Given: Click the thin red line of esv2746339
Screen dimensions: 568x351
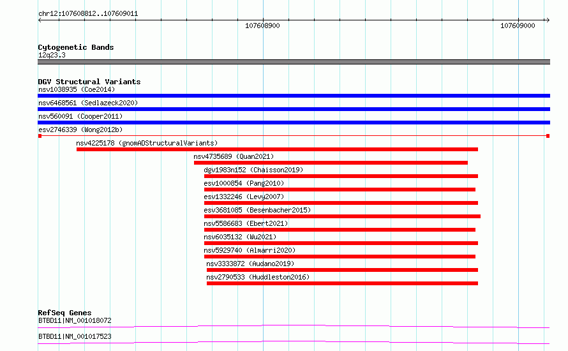Looking at the screenshot, I should coord(294,136).
